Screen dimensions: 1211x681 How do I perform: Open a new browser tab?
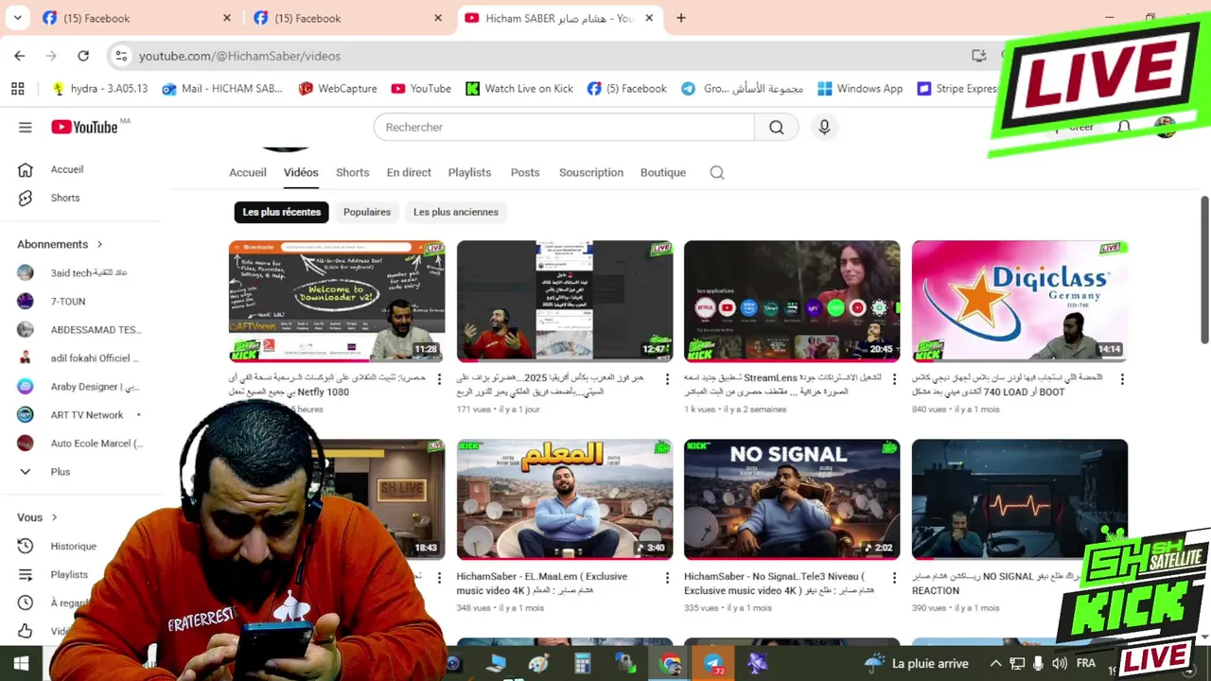681,18
